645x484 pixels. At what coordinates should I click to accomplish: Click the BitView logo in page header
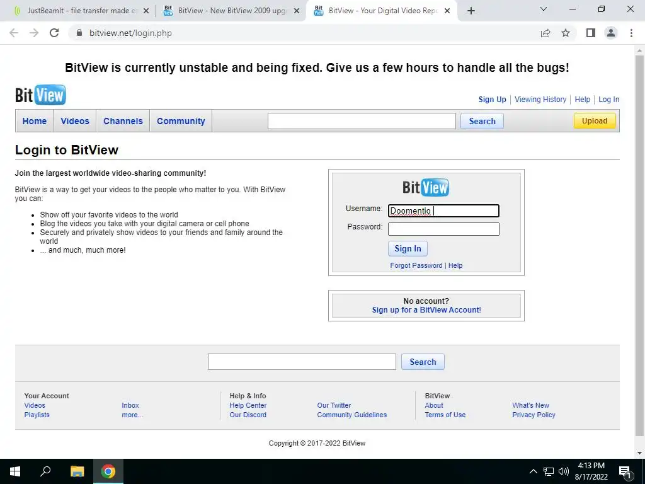40,95
